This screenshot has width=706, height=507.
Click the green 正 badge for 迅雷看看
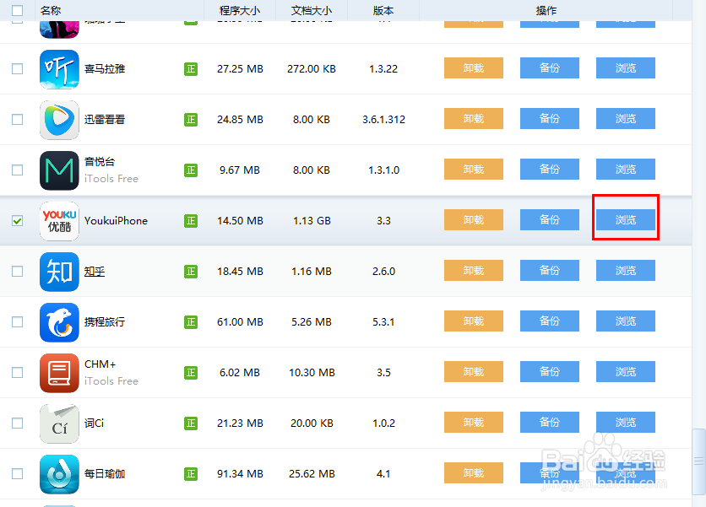[x=191, y=120]
